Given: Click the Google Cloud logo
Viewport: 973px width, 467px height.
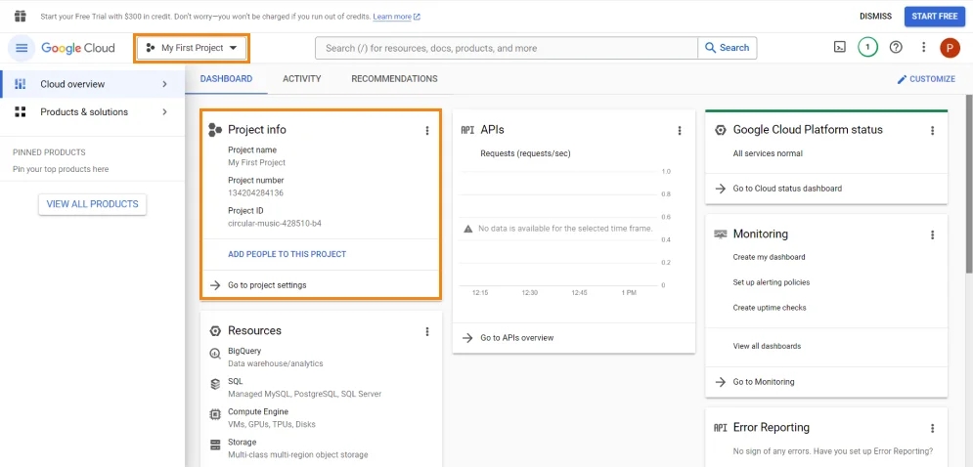Looking at the screenshot, I should [x=78, y=48].
